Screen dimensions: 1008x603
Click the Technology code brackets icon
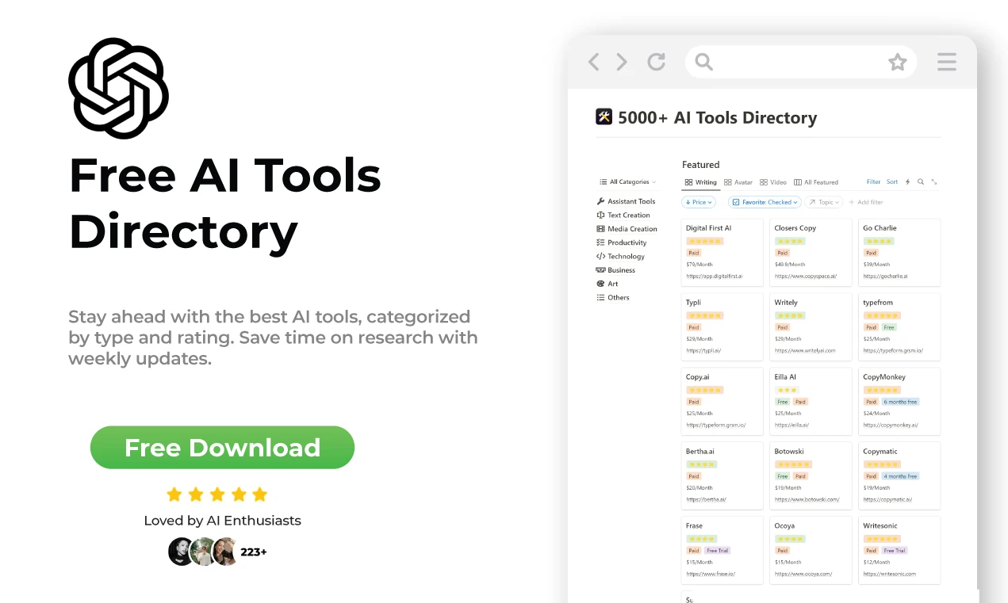click(600, 256)
